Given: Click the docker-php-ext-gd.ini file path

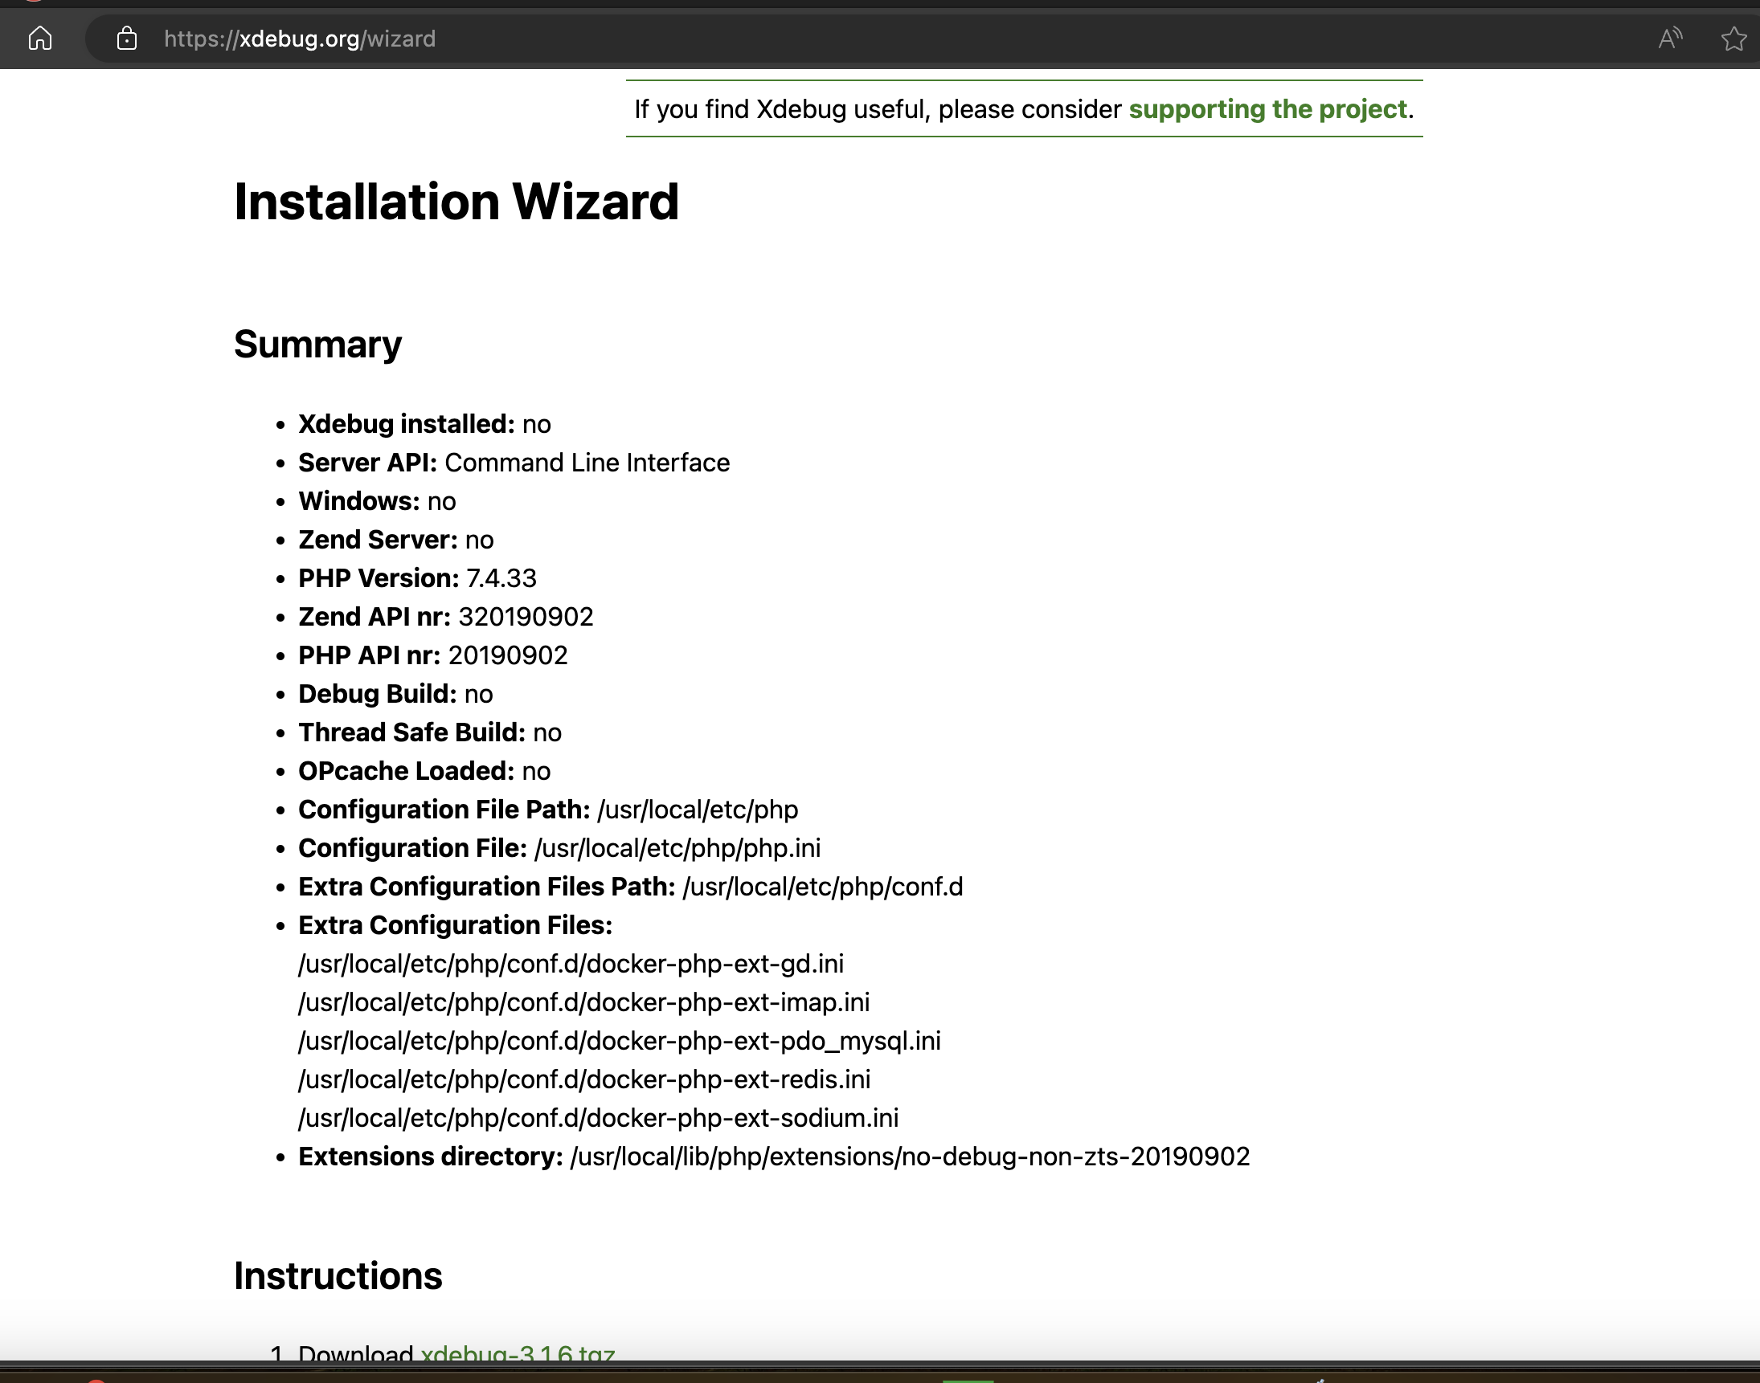Looking at the screenshot, I should (571, 964).
